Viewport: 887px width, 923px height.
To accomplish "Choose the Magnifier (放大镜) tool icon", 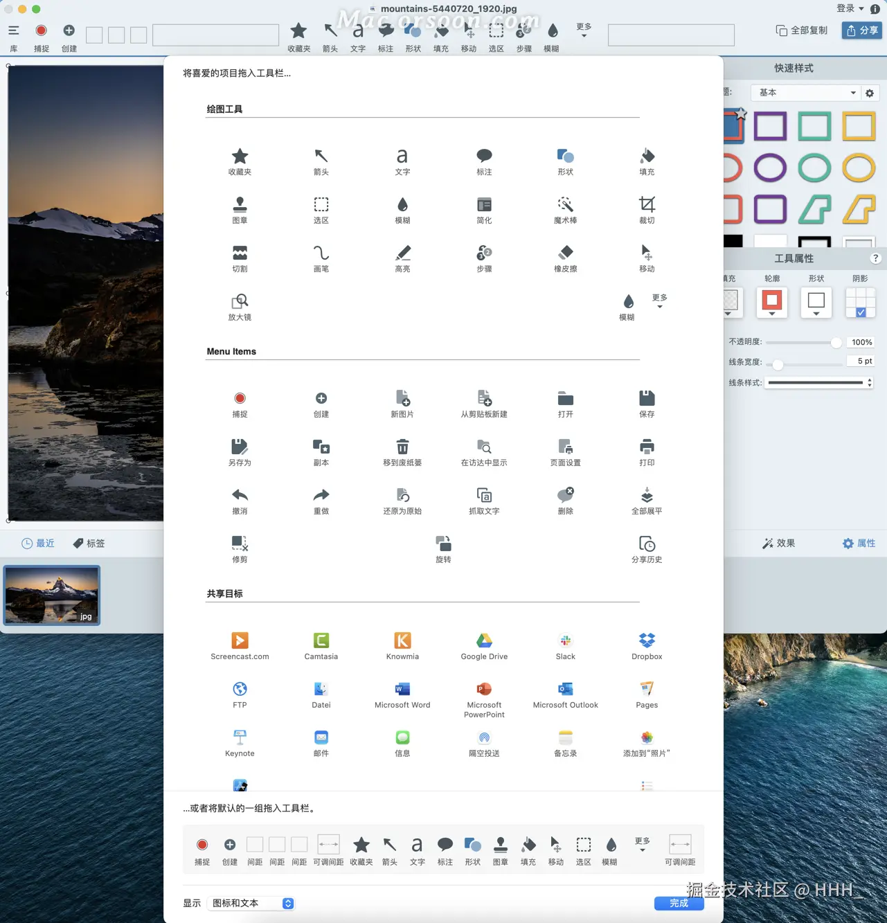I will [x=240, y=302].
